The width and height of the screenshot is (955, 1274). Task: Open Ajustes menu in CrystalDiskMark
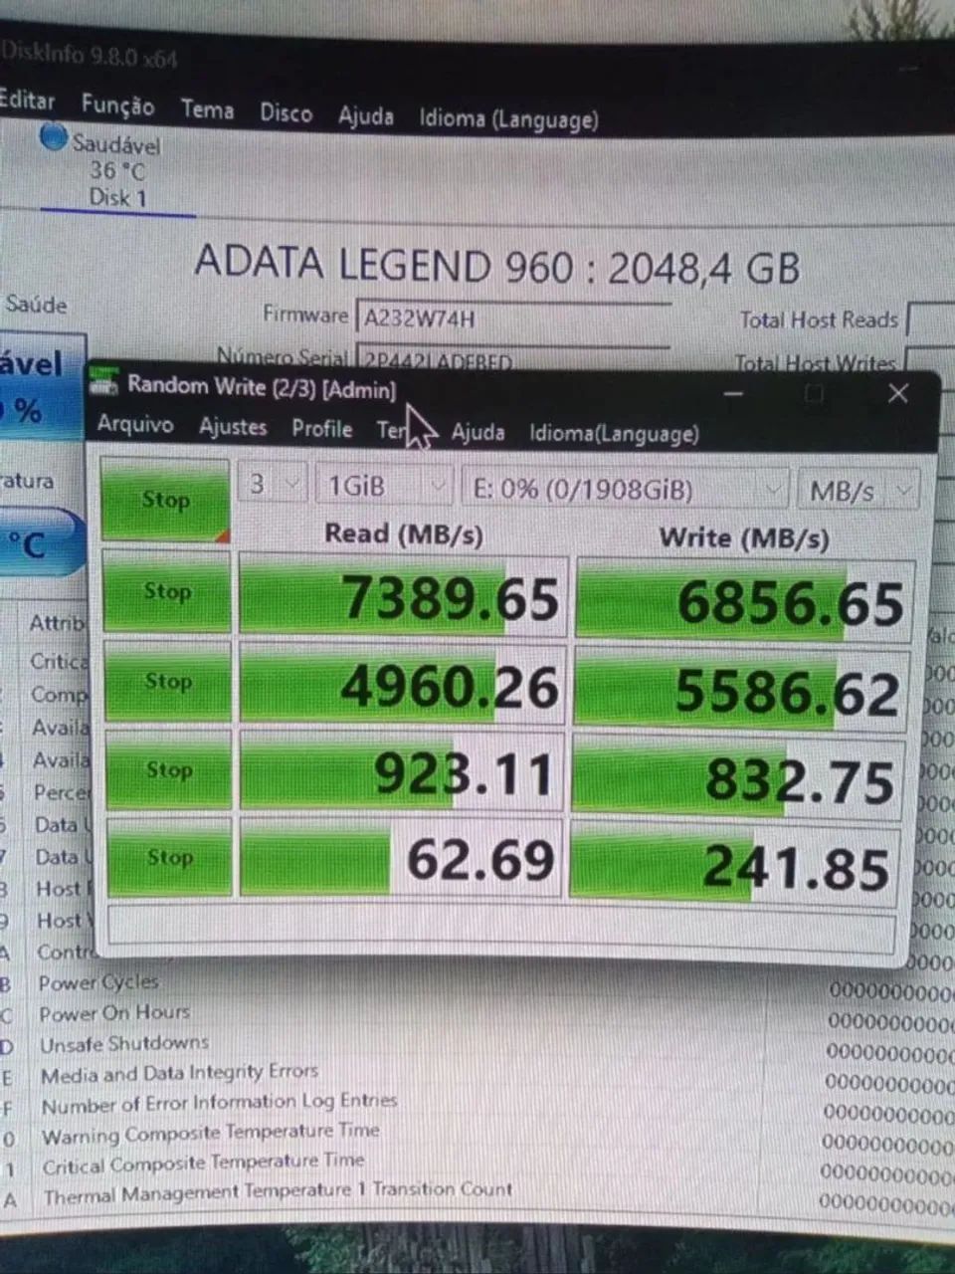[233, 427]
